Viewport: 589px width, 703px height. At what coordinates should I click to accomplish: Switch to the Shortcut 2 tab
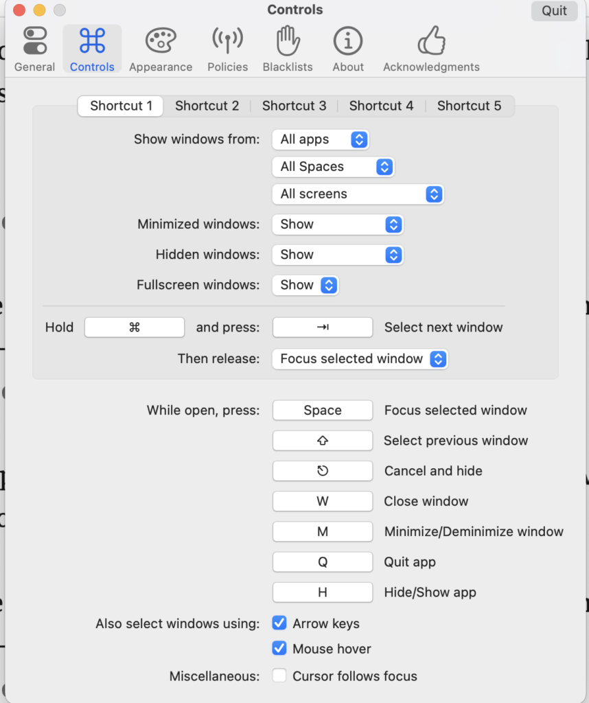207,106
